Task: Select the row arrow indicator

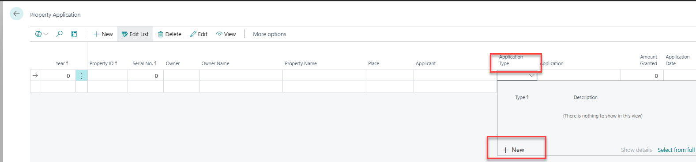Action: coord(35,76)
